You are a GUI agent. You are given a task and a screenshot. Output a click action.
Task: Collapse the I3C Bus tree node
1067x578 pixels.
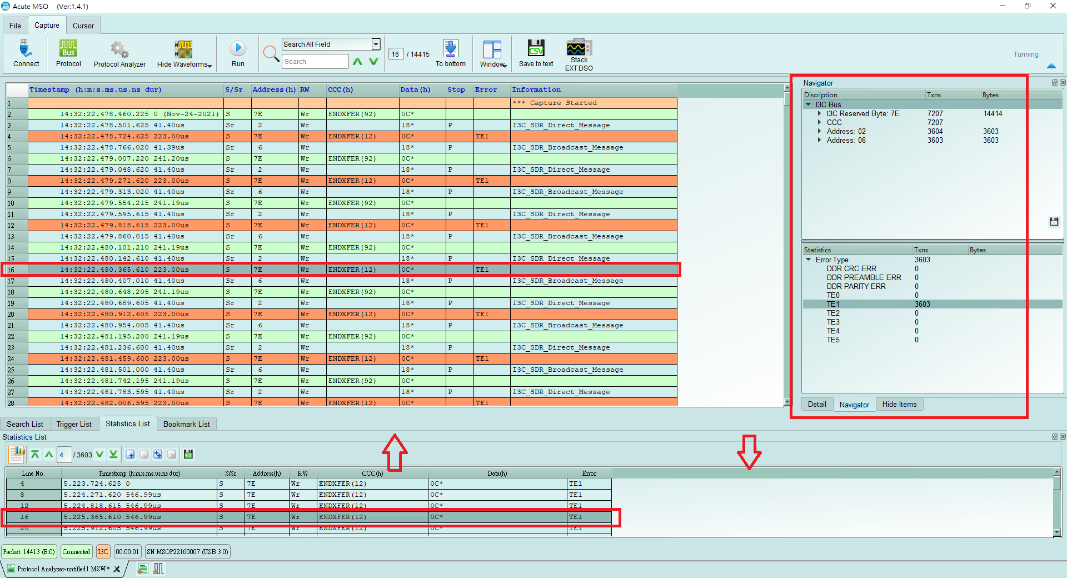click(809, 104)
